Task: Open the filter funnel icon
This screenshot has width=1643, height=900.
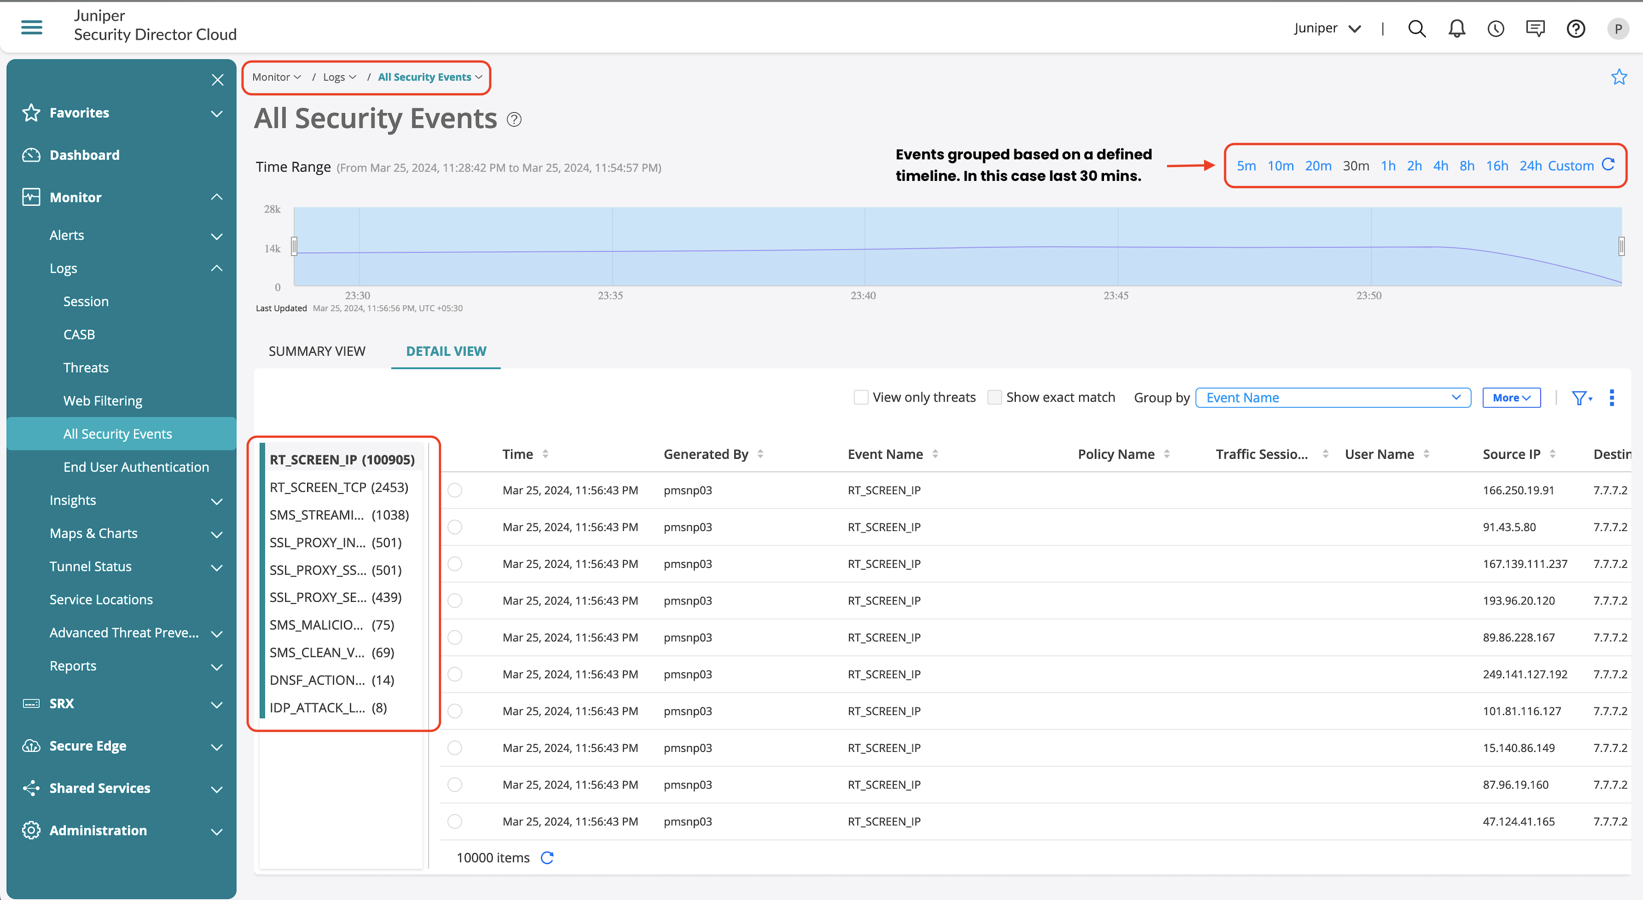Action: click(x=1580, y=398)
